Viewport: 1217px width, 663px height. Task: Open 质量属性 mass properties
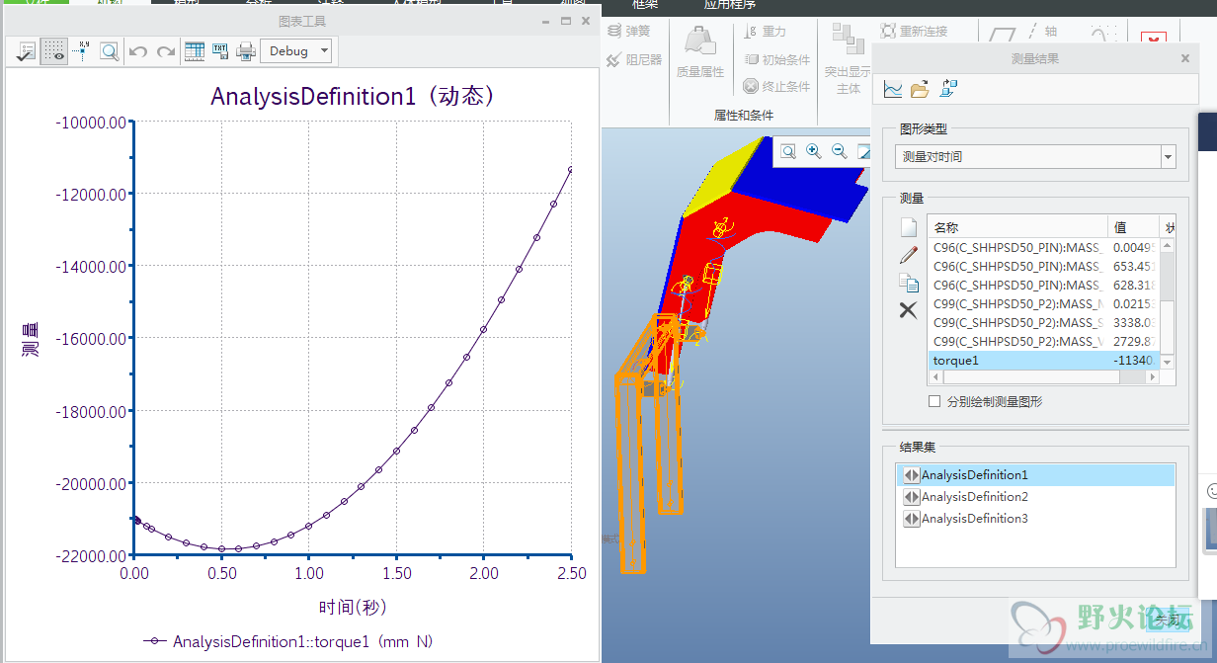coord(700,51)
